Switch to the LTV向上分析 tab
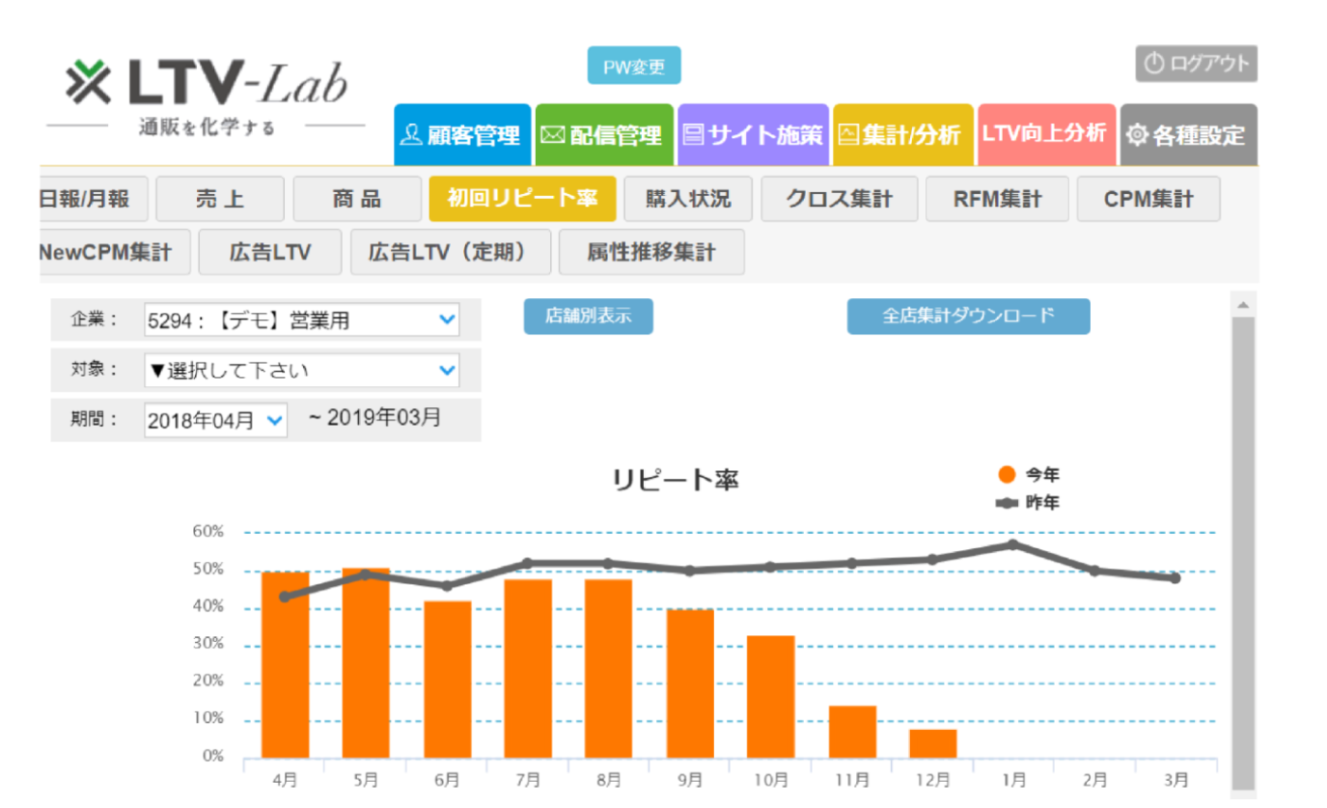The height and width of the screenshot is (808, 1327). click(x=1045, y=134)
